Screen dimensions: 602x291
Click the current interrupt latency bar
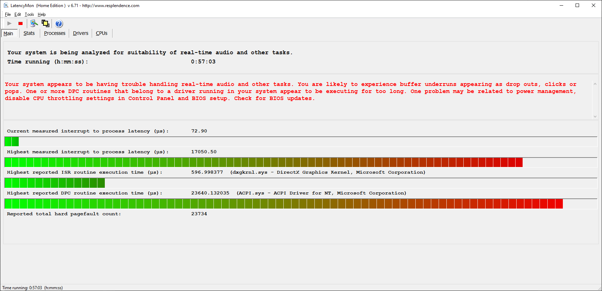(x=301, y=142)
